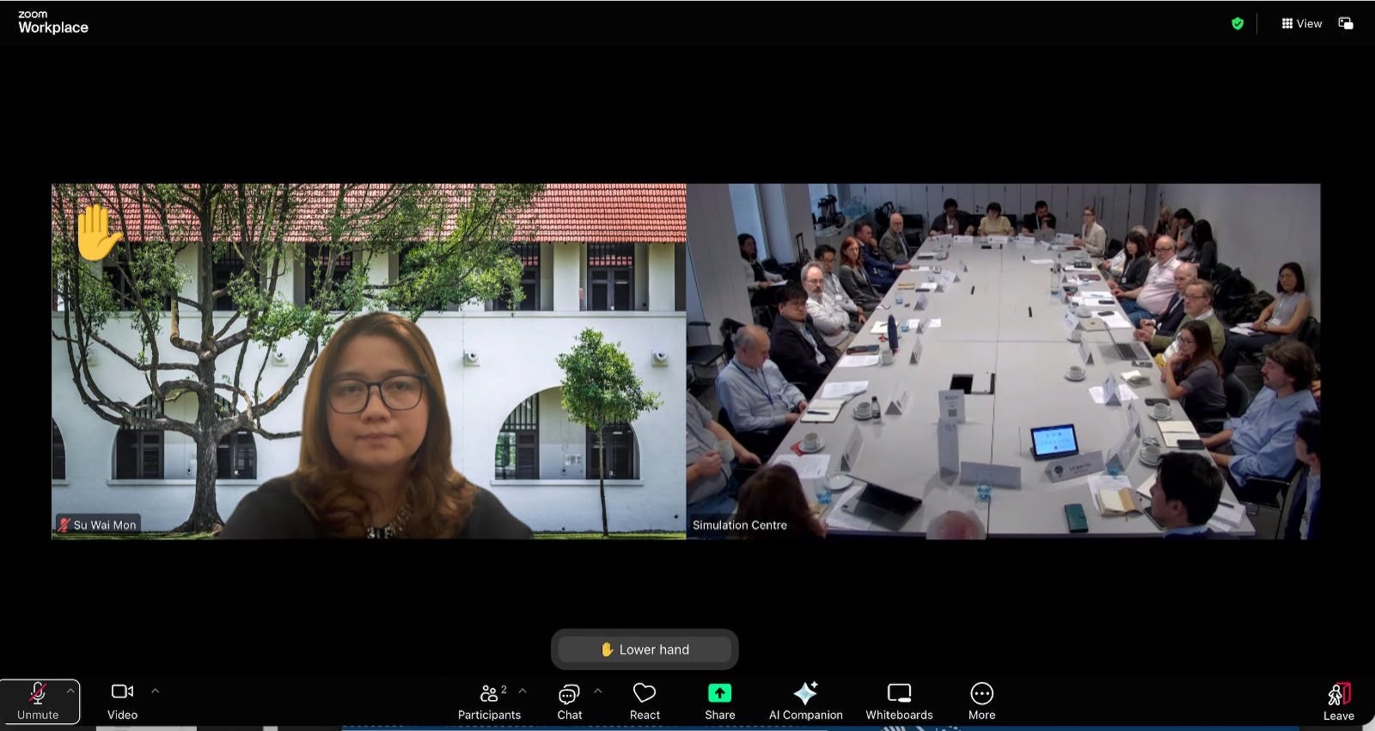Screen dimensions: 1375x731
Task: Click the green Share screen button
Action: 719,701
